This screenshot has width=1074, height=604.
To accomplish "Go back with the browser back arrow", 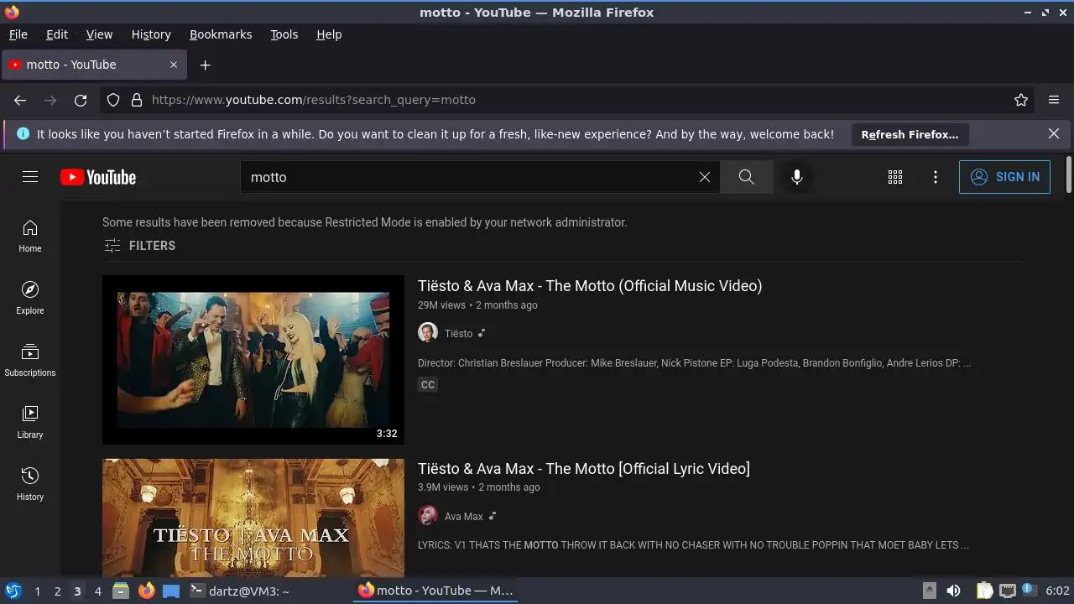I will click(20, 100).
